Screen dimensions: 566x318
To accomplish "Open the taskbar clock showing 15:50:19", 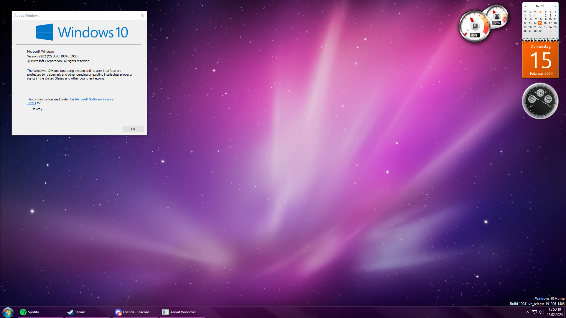I will pyautogui.click(x=555, y=312).
